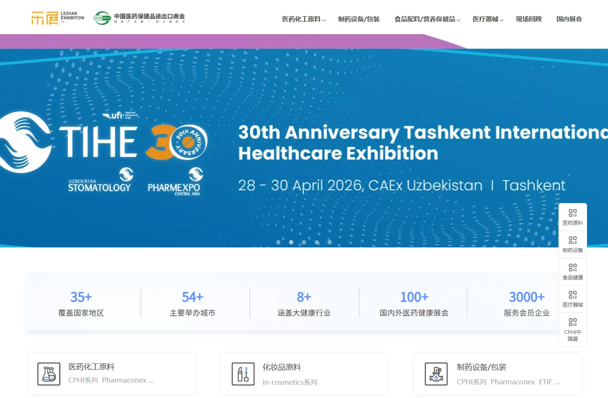Click the Lezhan Exhibition logo
The image size is (608, 398).
58,18
